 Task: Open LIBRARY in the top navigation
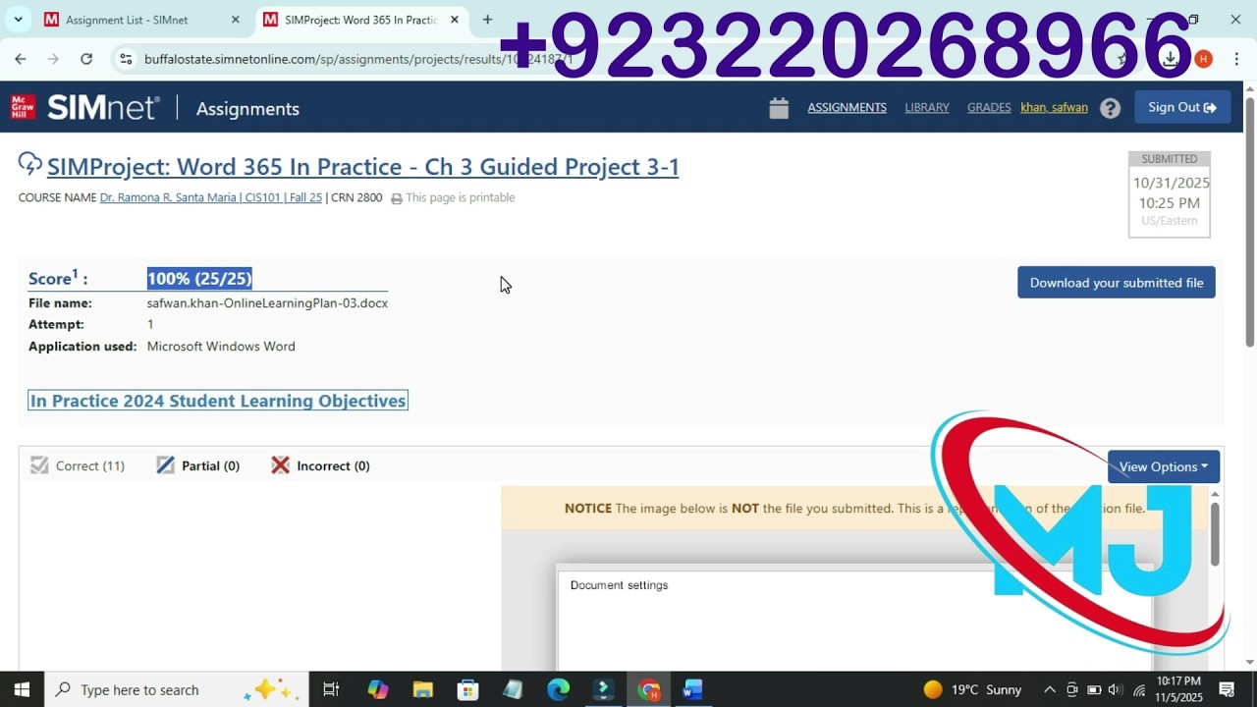click(927, 108)
